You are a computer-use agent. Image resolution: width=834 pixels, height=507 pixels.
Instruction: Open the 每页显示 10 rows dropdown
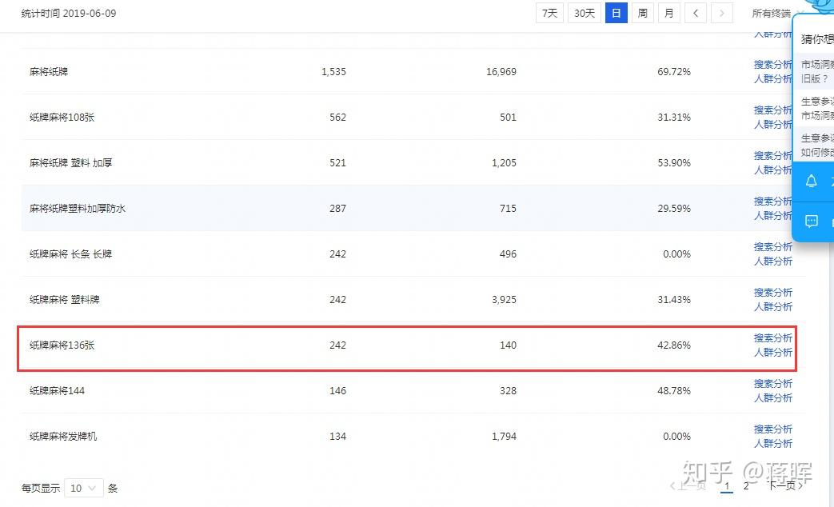[x=83, y=488]
